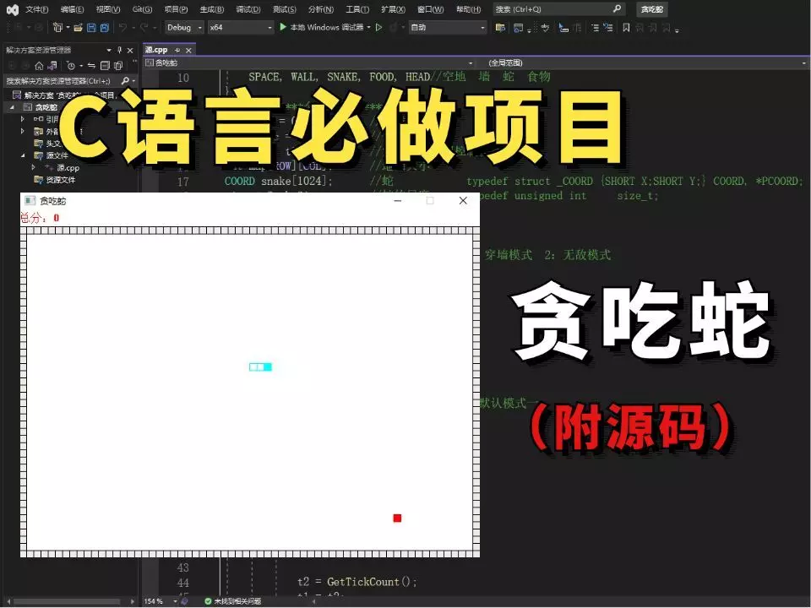Collapse the 贪吃蛇 project node

tap(12, 107)
